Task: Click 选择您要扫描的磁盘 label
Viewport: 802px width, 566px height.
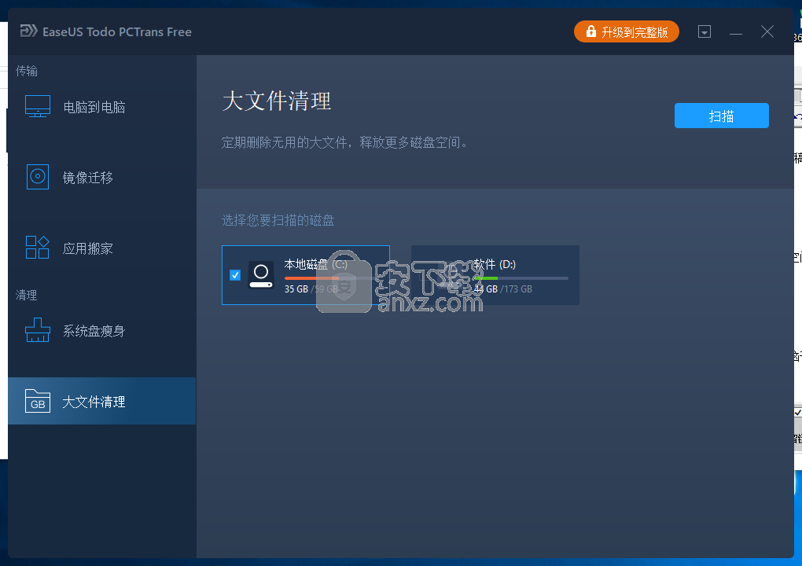Action: [x=278, y=220]
